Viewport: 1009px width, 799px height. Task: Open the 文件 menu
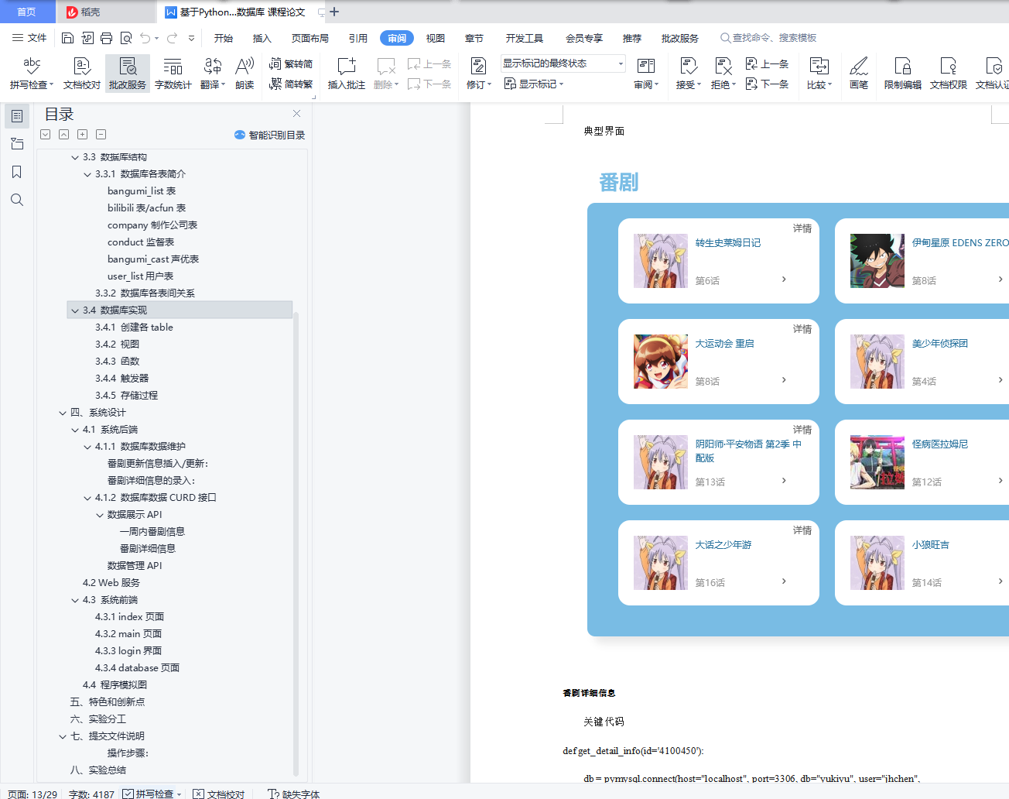coord(29,38)
